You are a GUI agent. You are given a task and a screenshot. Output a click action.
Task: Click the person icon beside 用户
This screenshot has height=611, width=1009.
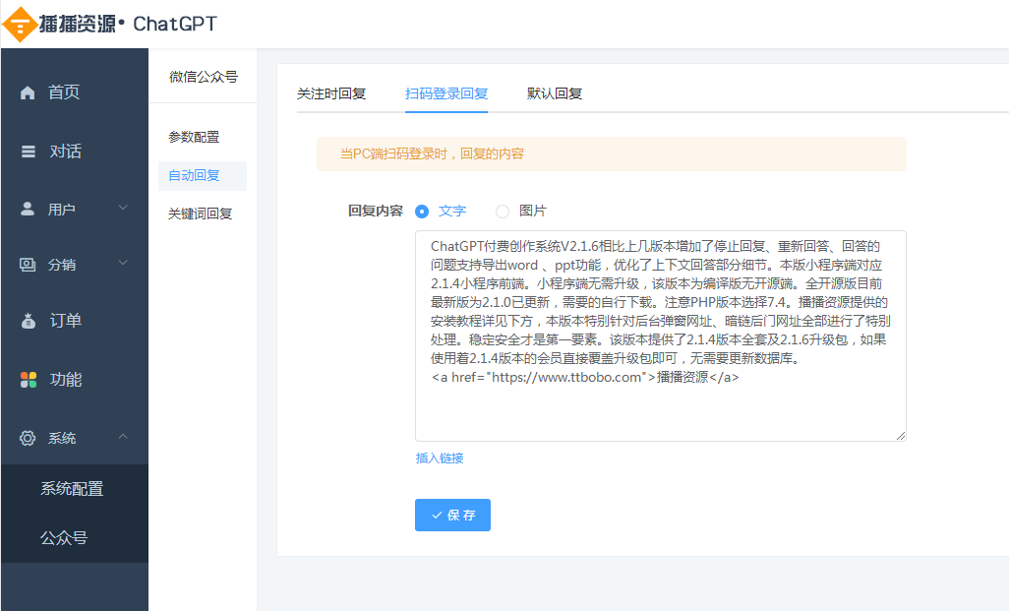click(27, 209)
